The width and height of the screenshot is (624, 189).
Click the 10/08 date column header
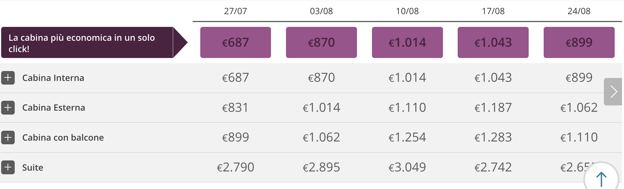tap(407, 11)
